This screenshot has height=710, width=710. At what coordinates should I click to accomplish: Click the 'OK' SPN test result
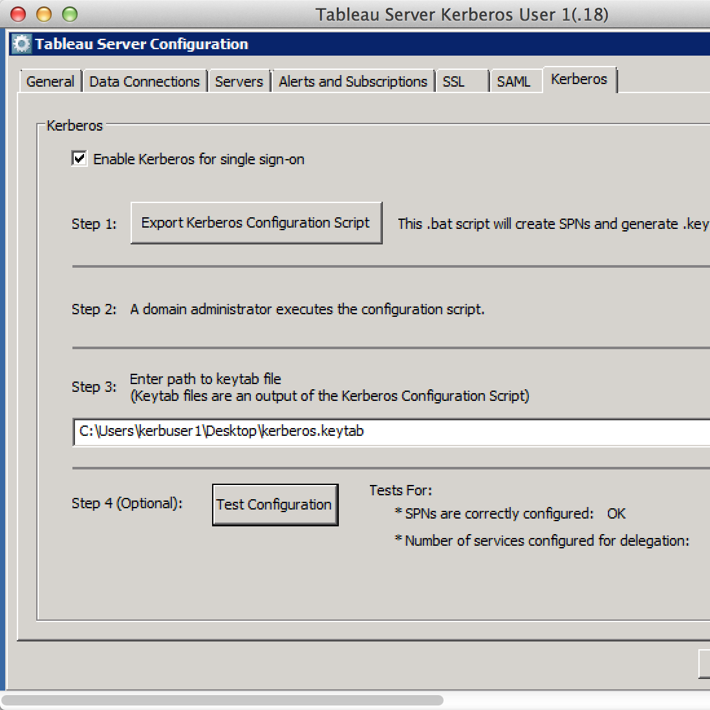tap(616, 513)
